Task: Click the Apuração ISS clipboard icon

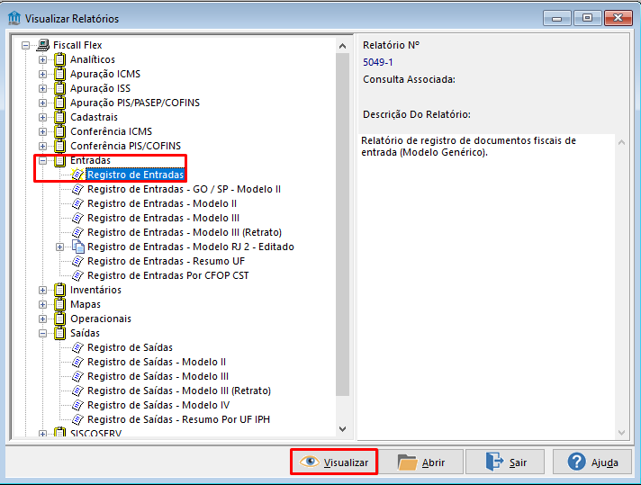Action: click(59, 88)
